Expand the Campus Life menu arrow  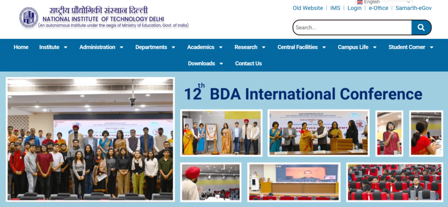pyautogui.click(x=374, y=47)
